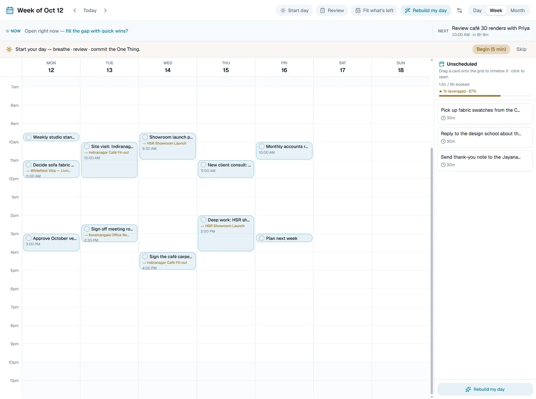Screen dimensions: 536x399
Task: Switch to Day view
Action: pos(477,10)
